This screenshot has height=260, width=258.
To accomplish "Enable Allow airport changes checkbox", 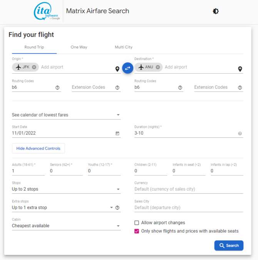I will (x=137, y=223).
